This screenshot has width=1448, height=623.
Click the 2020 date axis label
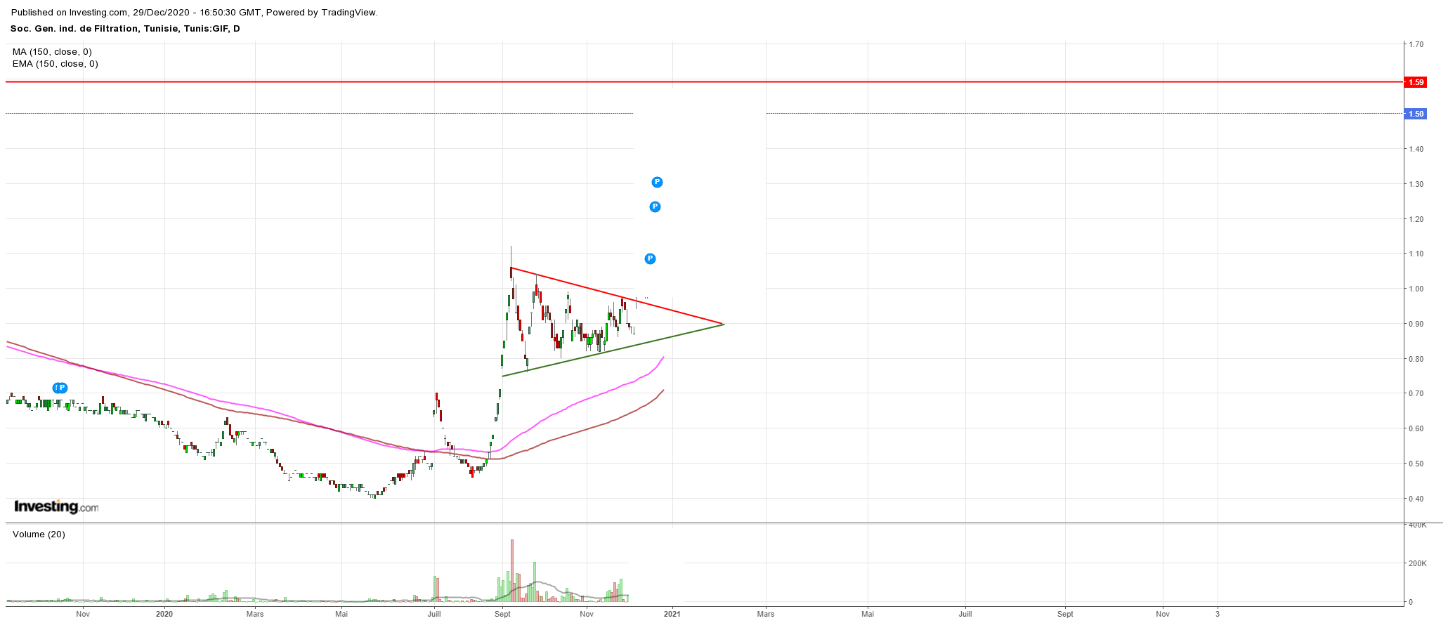[164, 614]
